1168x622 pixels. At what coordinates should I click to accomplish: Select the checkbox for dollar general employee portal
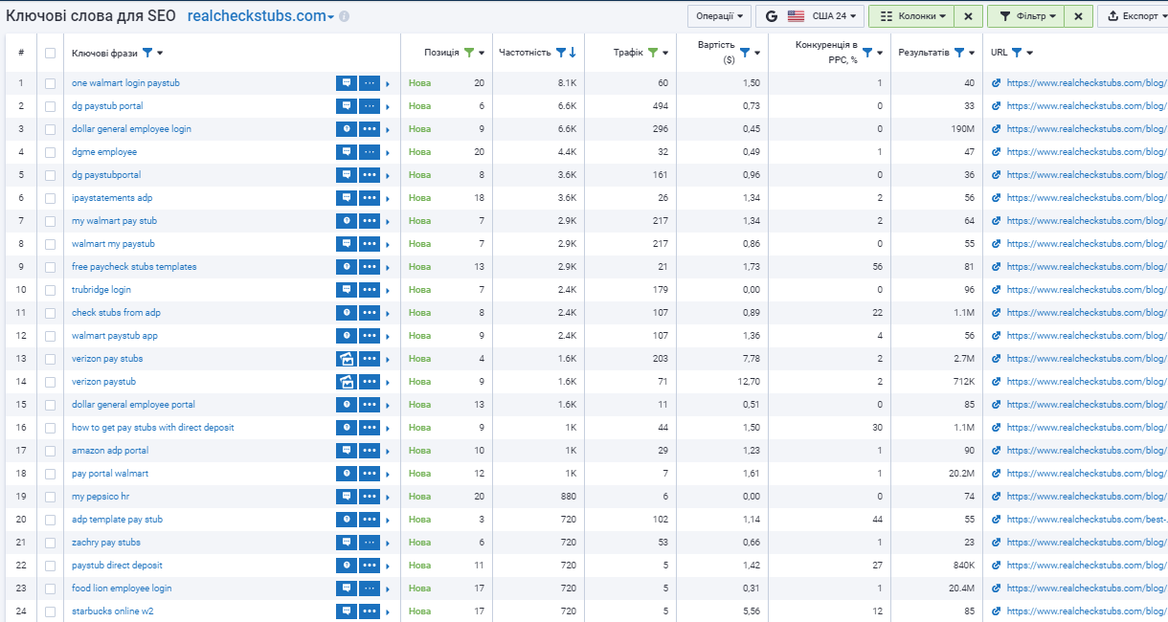click(x=50, y=405)
